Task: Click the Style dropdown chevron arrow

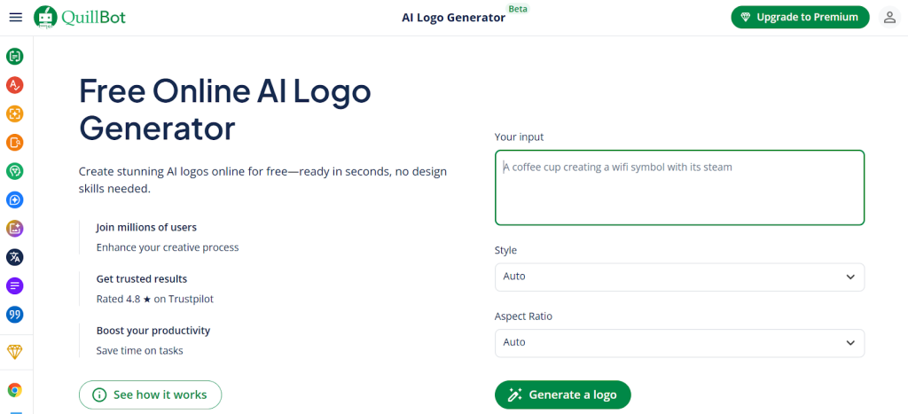Action: pyautogui.click(x=850, y=277)
